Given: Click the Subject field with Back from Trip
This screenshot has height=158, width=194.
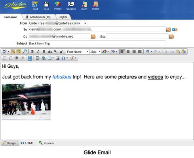Looking at the screenshot, I should pos(97,44).
